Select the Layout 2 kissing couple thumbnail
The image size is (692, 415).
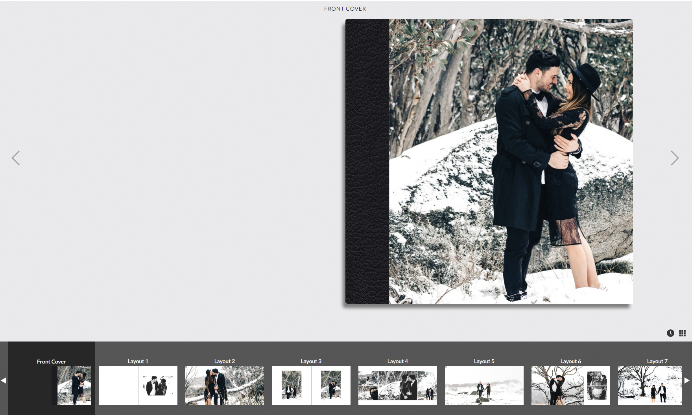pos(224,386)
